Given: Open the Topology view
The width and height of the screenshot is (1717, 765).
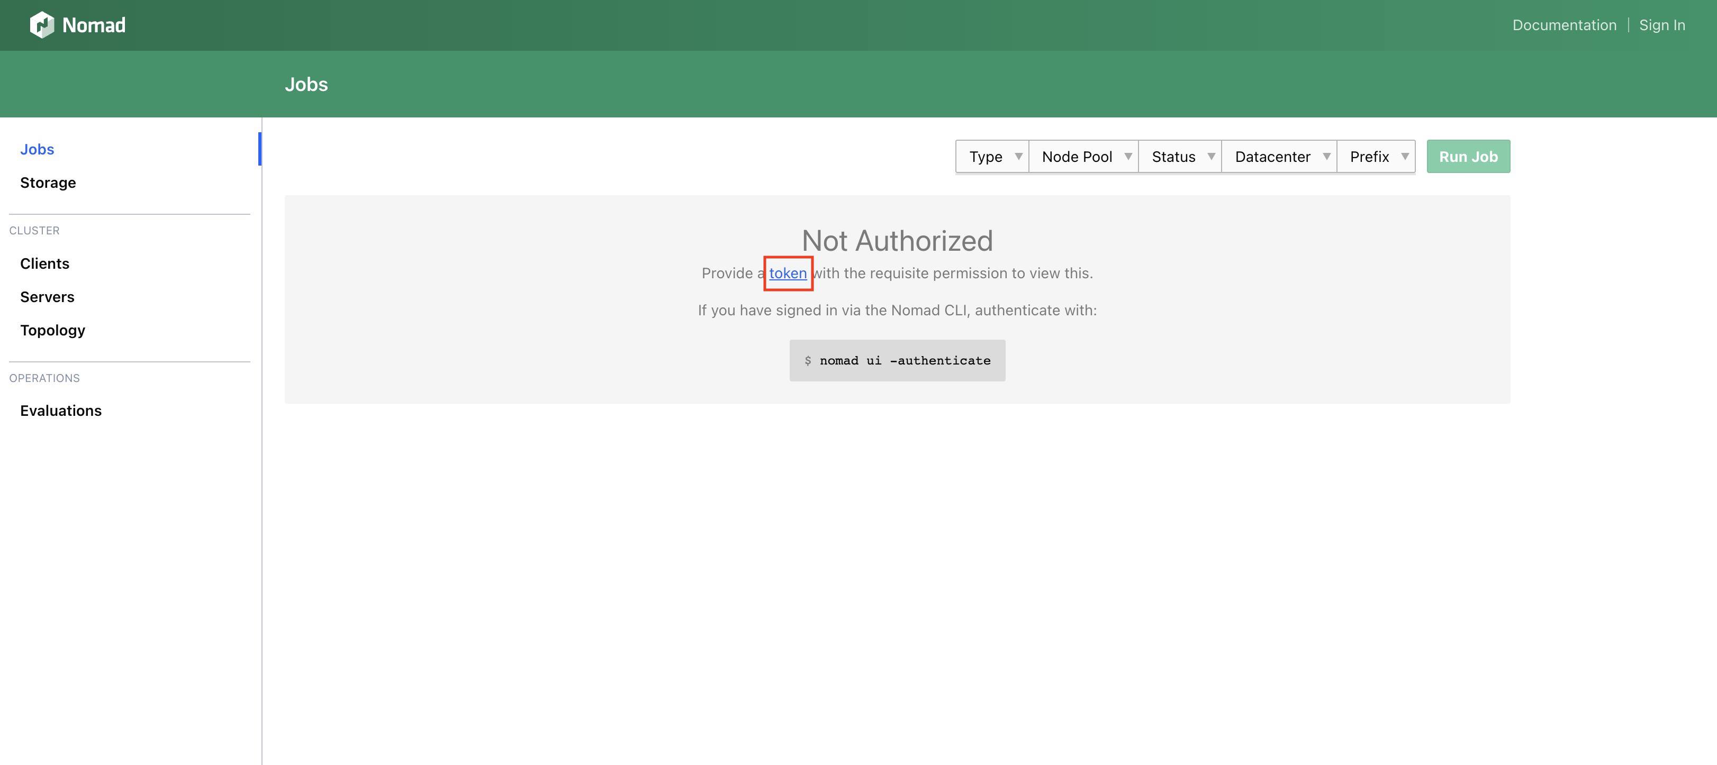Looking at the screenshot, I should (x=52, y=330).
